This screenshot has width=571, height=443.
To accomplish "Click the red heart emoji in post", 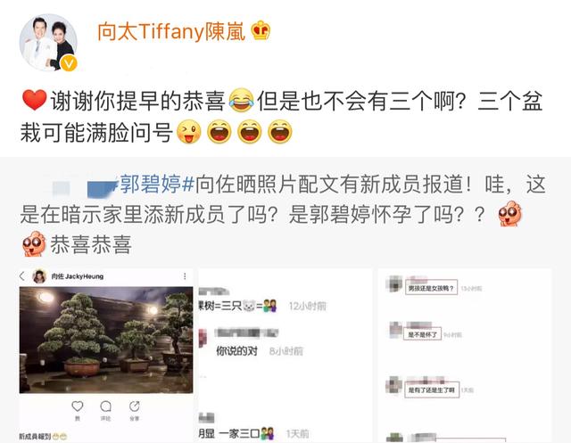I will click(x=34, y=101).
